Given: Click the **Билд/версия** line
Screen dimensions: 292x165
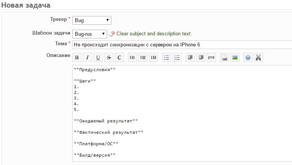Looking at the screenshot, I should 95,155.
